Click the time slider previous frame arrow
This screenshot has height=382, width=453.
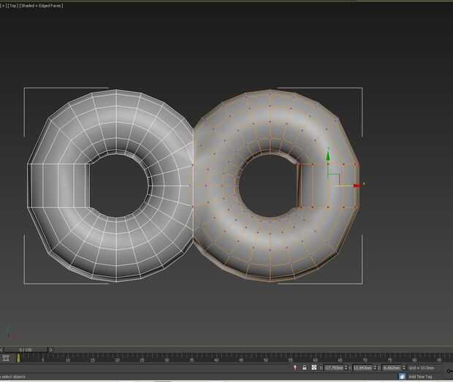(x=1, y=350)
